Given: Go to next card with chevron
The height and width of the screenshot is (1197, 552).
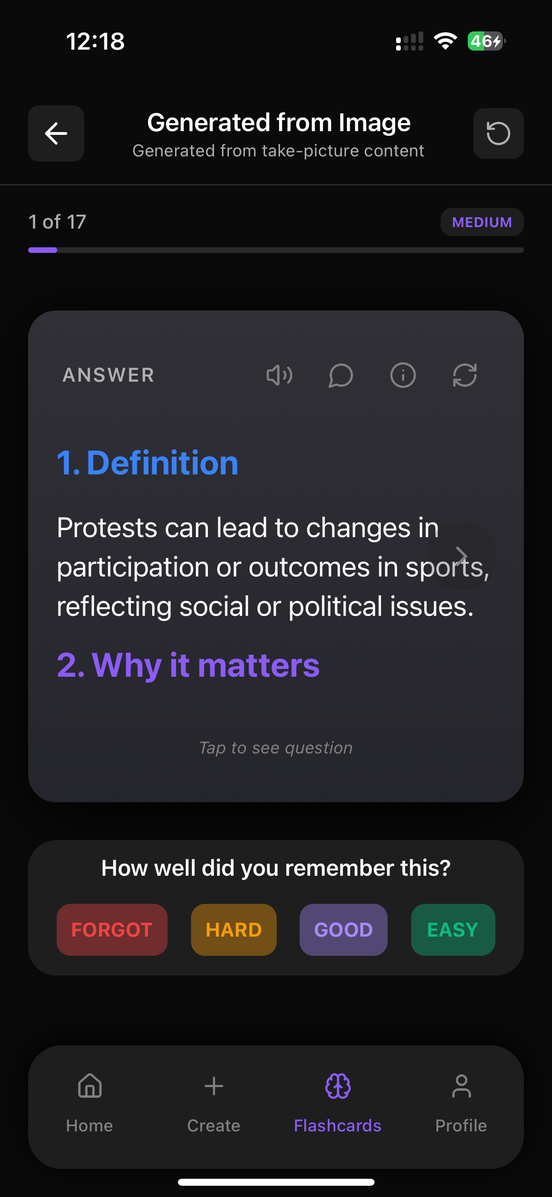Looking at the screenshot, I should [462, 556].
